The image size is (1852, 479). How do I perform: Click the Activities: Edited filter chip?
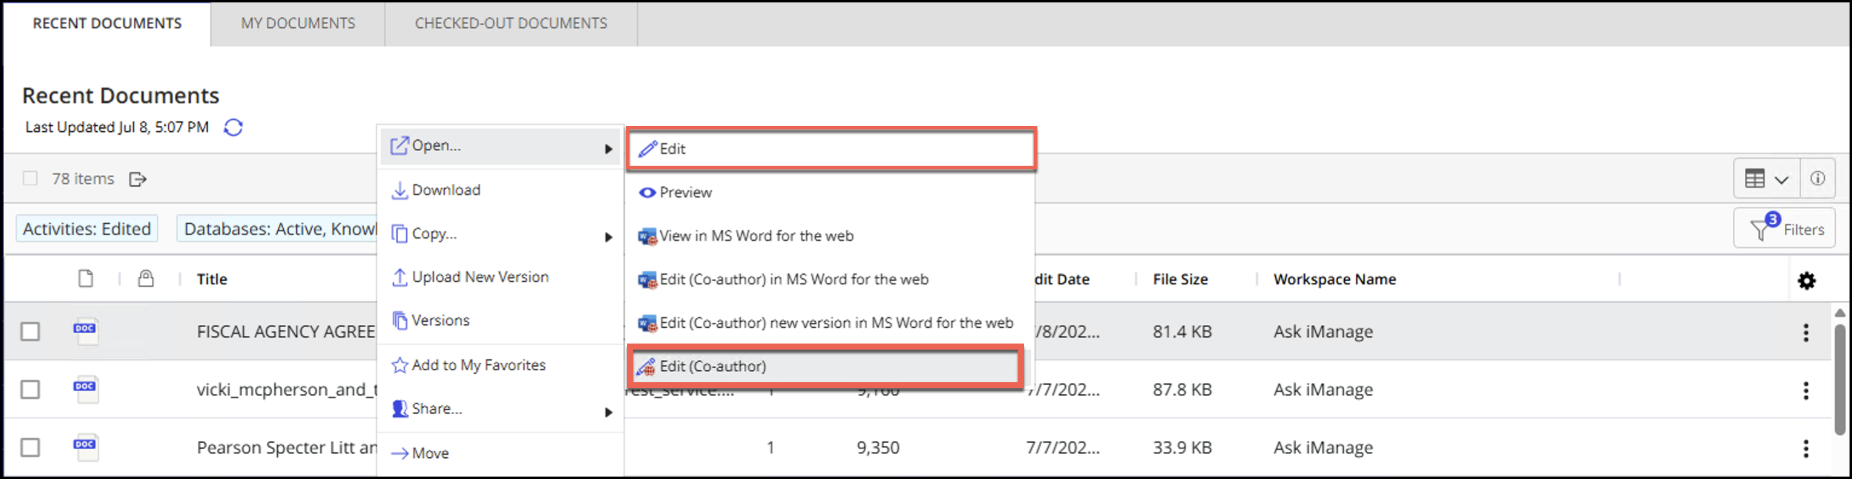[x=87, y=229]
